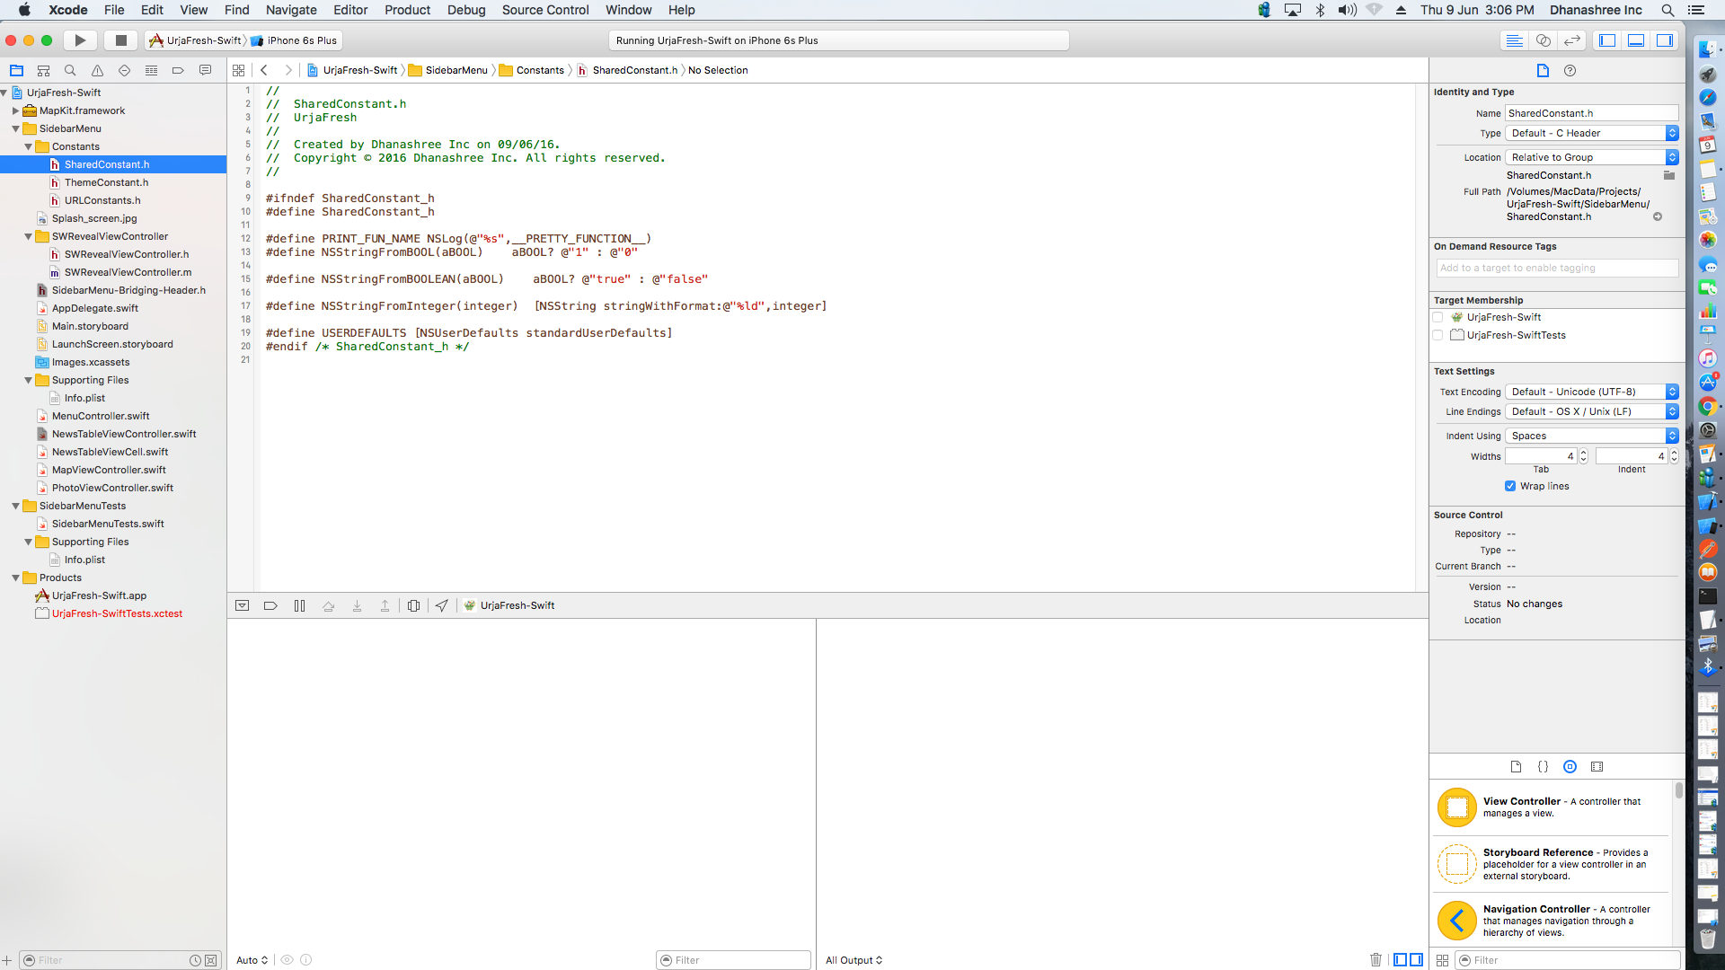Show the File inspector

click(x=1543, y=71)
